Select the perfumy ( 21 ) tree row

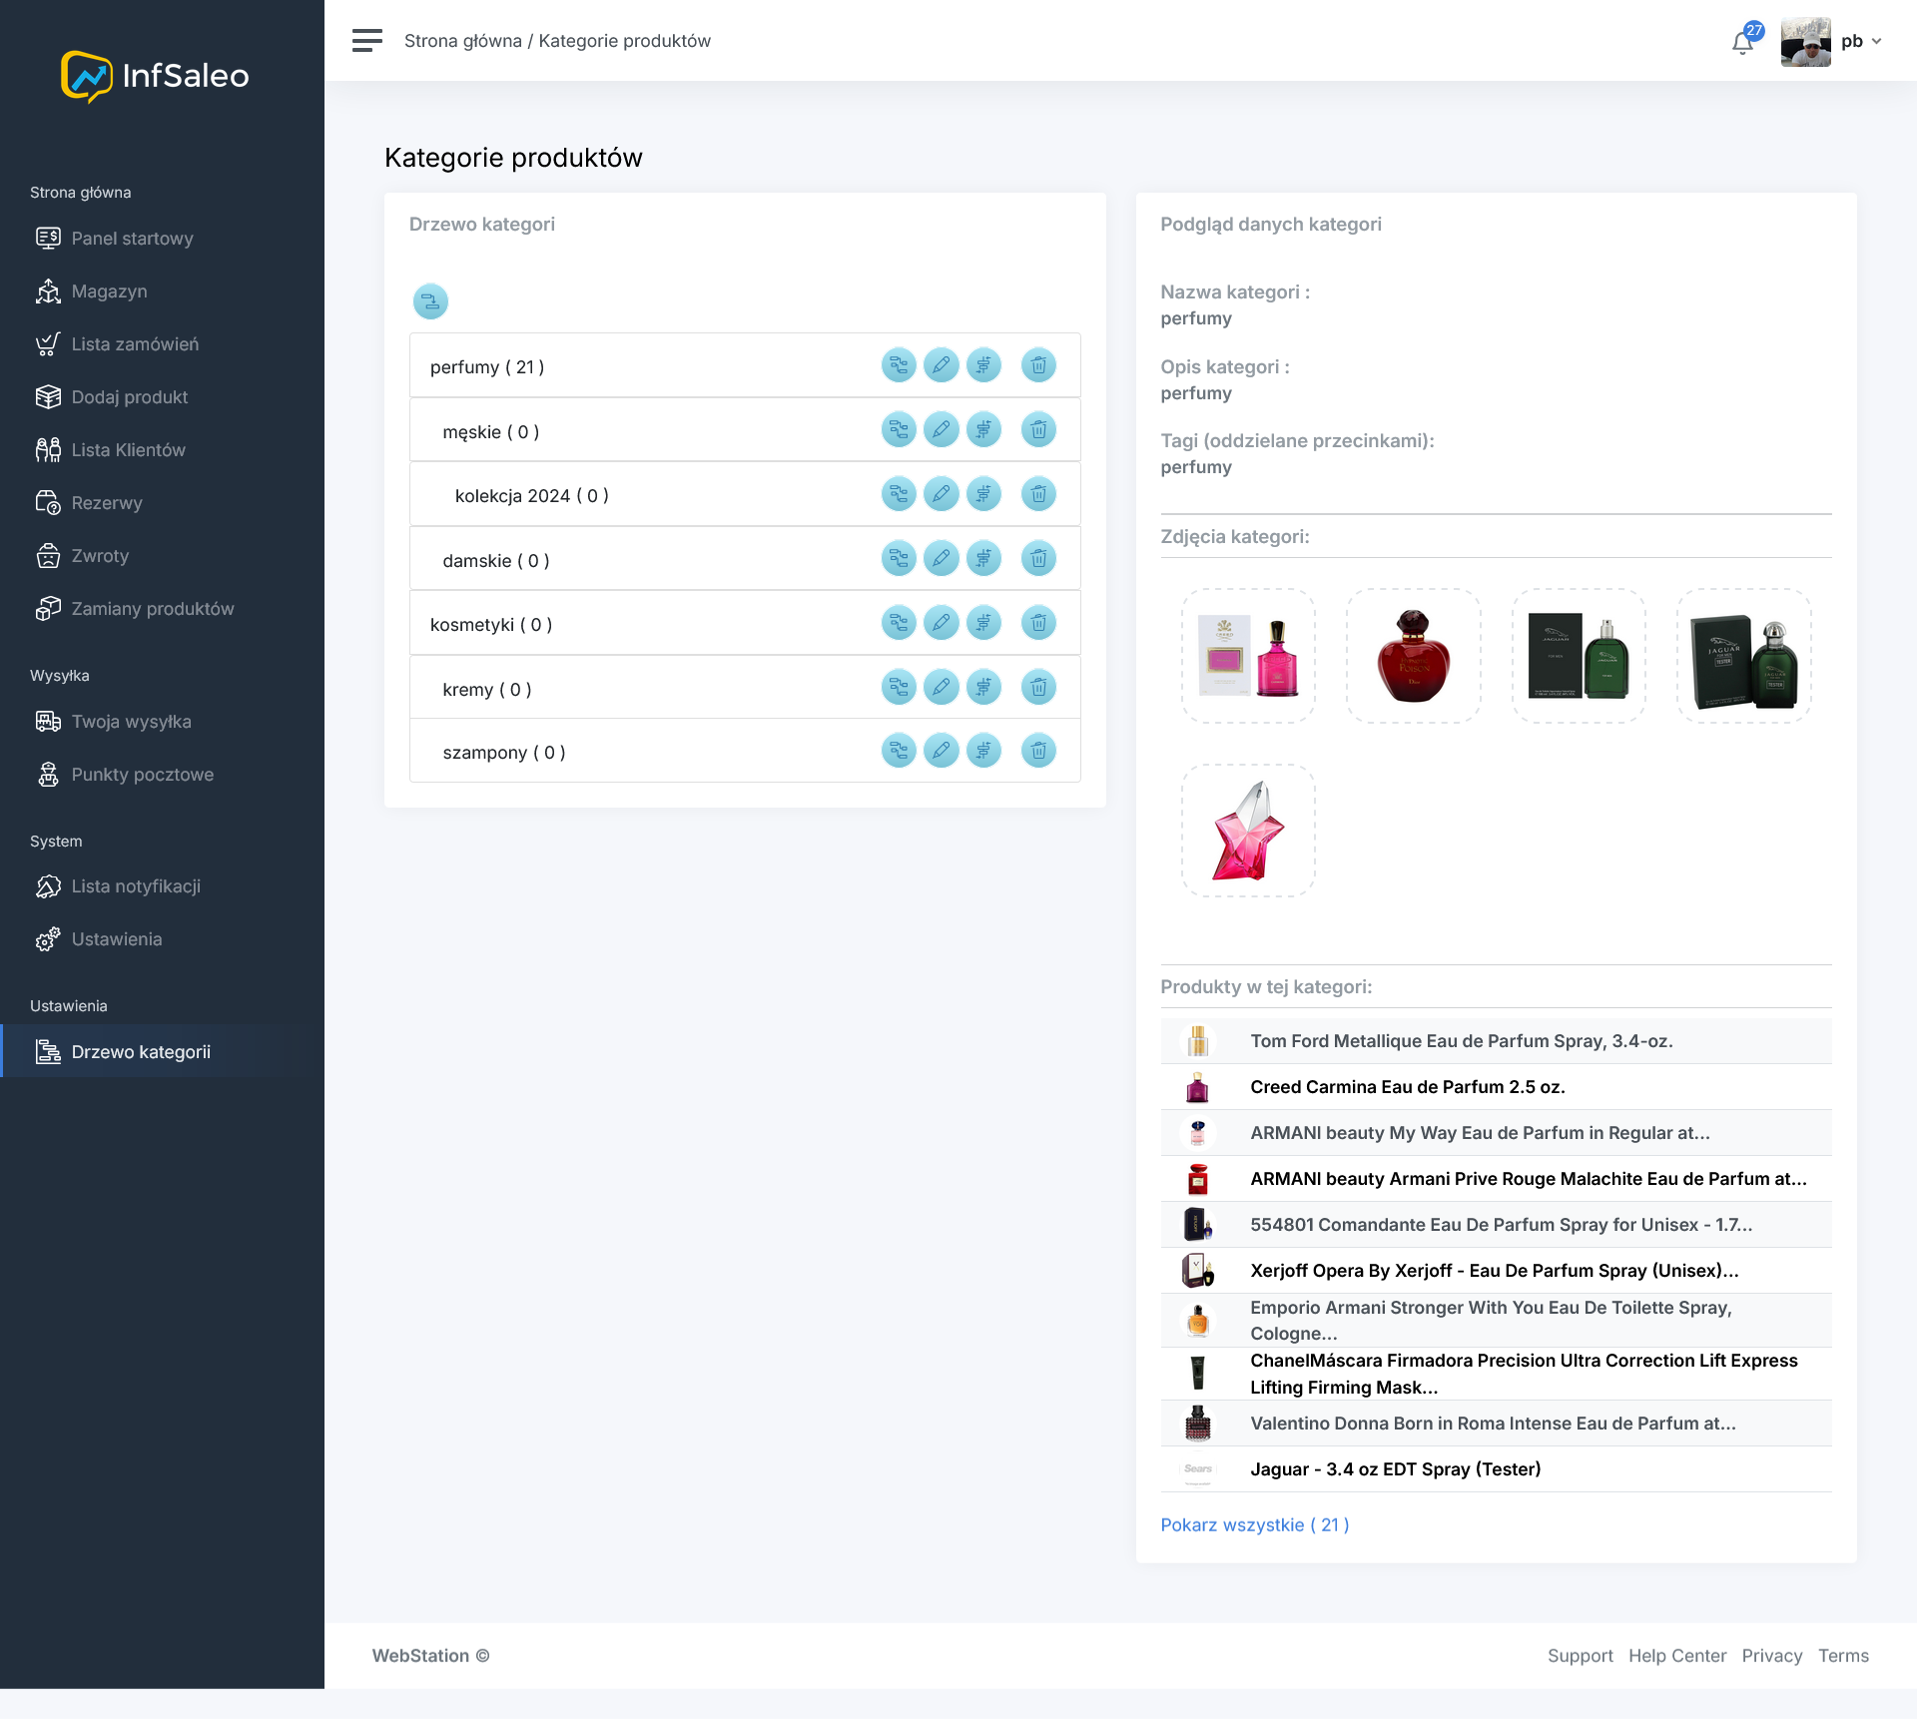click(745, 365)
